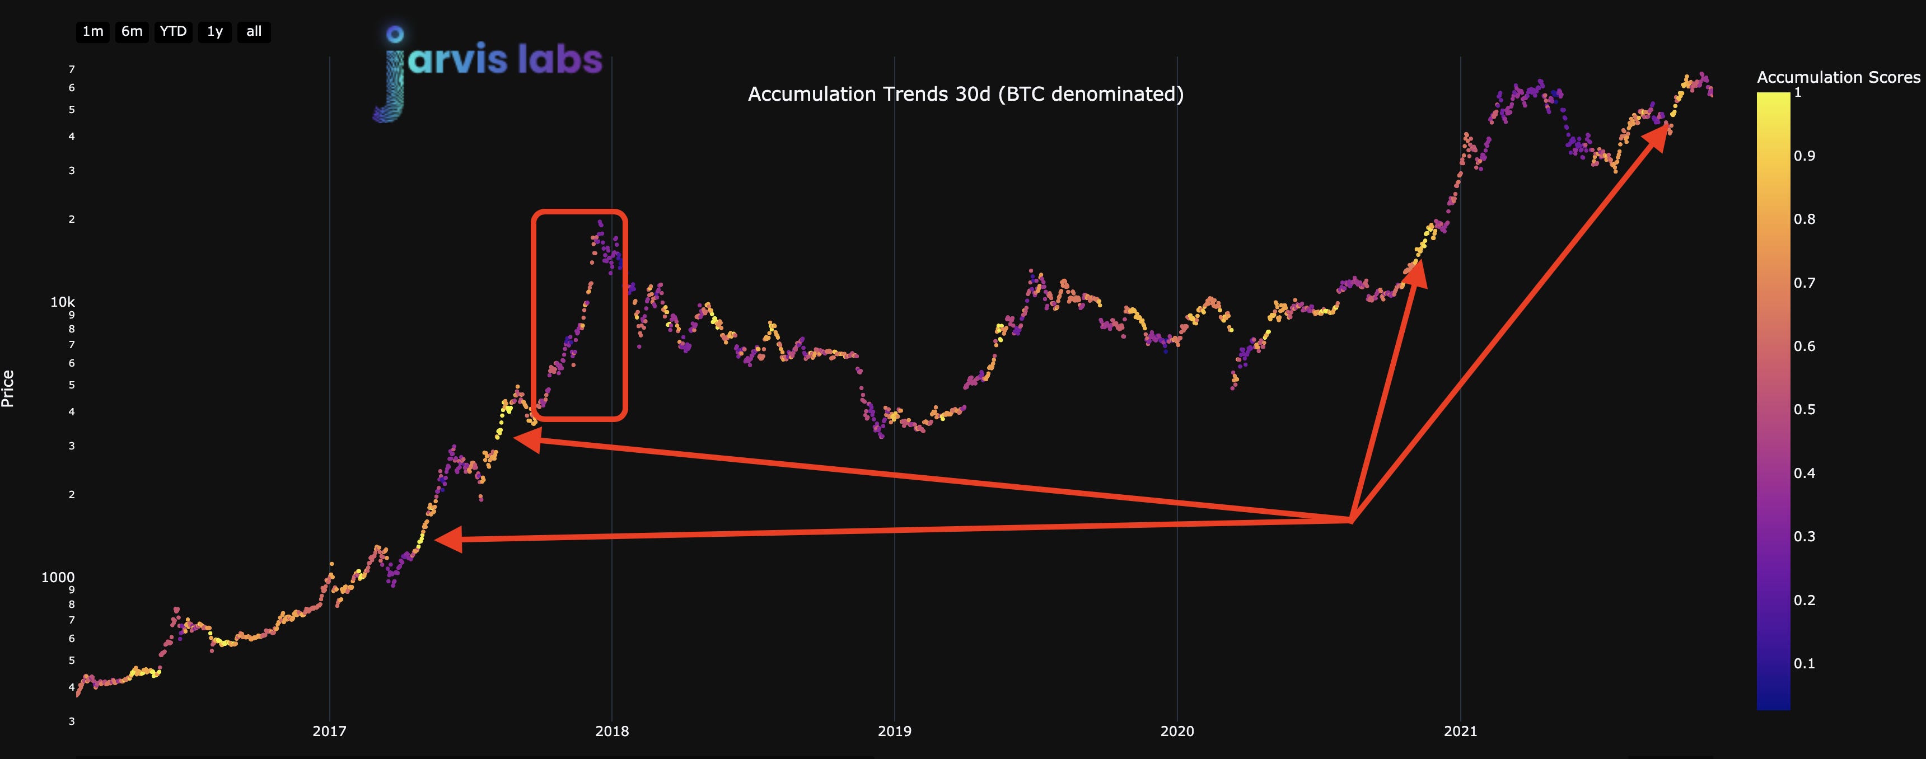1926x759 pixels.
Task: Show the all-time range
Action: click(254, 31)
